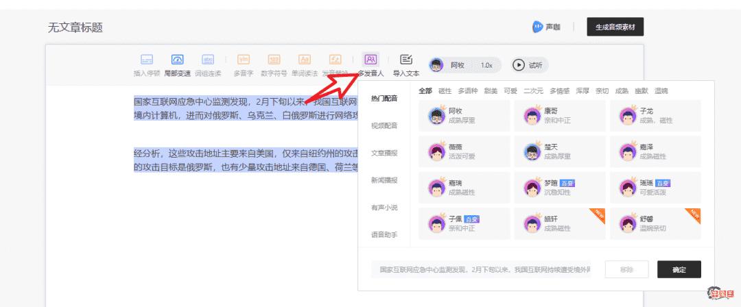The width and height of the screenshot is (741, 307).
Task: Select the 文章播报 sidebar category
Action: (x=384, y=153)
